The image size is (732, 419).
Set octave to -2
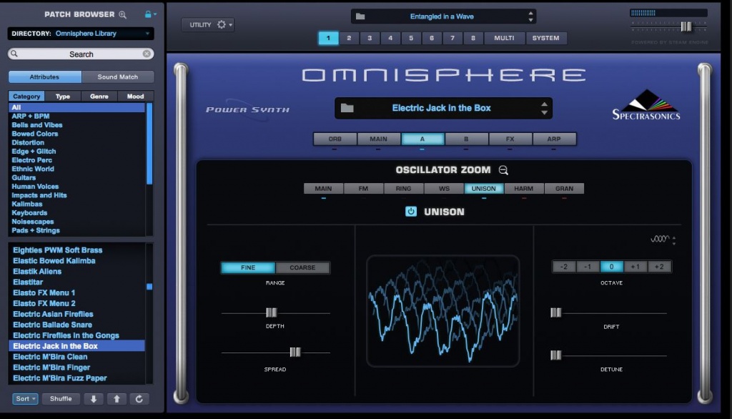coord(564,267)
